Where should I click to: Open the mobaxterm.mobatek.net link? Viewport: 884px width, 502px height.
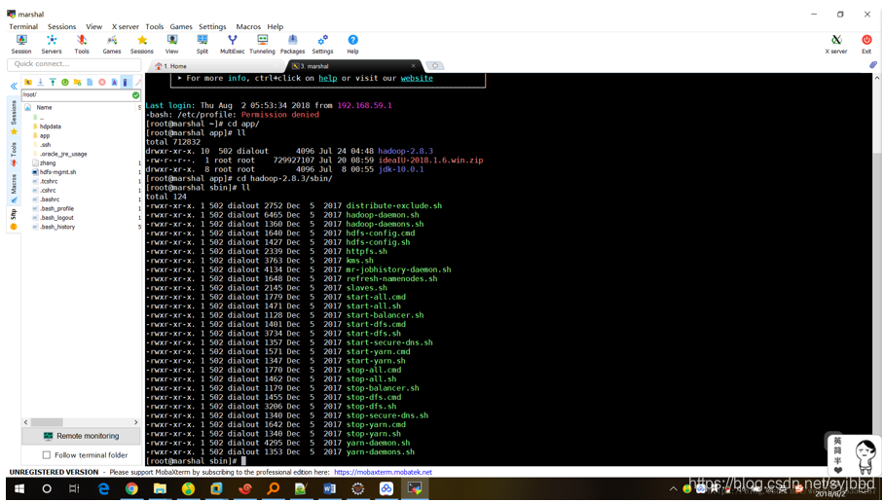(383, 472)
